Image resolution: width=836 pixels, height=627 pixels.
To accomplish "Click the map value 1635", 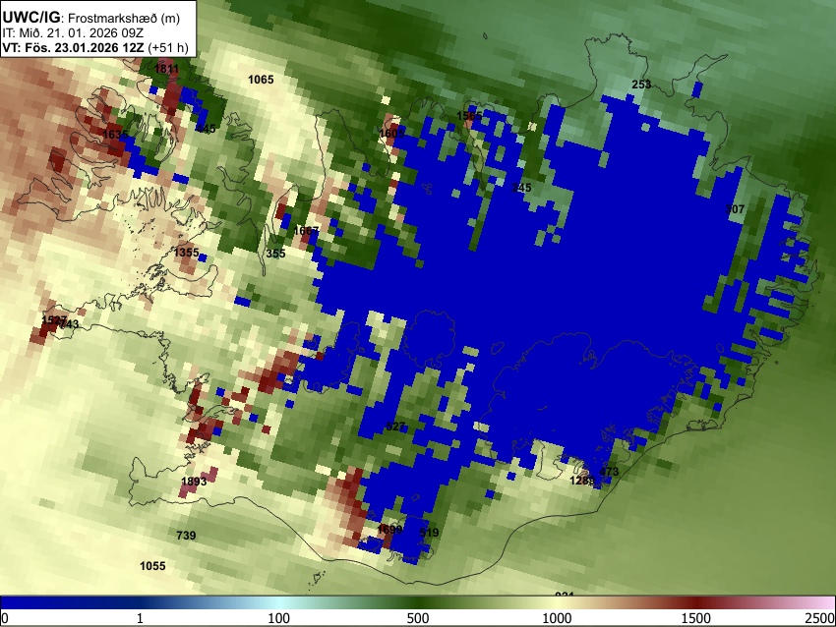I will 115,135.
